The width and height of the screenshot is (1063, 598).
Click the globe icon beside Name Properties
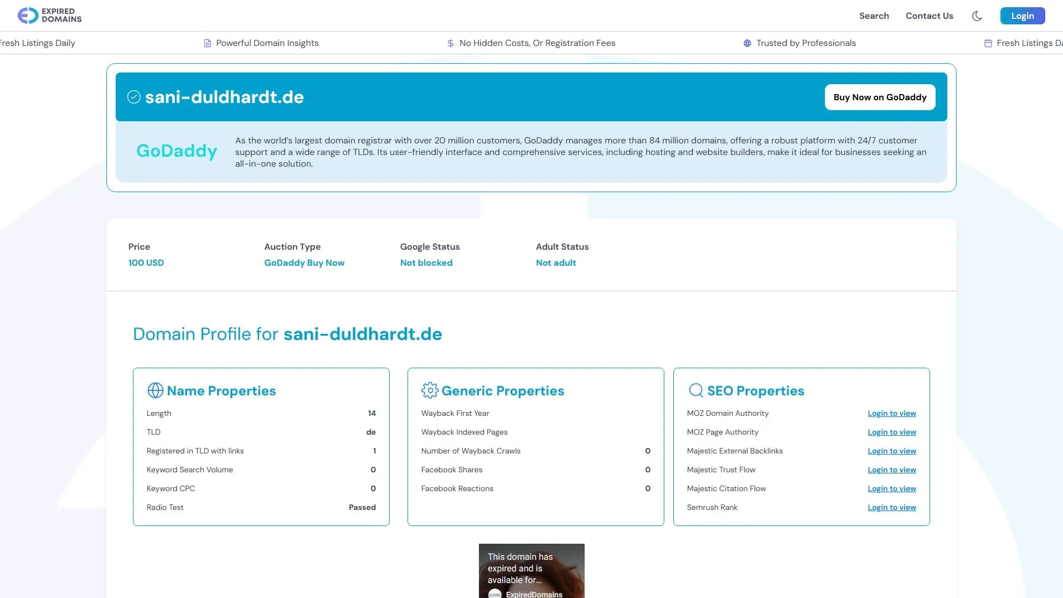tap(155, 390)
